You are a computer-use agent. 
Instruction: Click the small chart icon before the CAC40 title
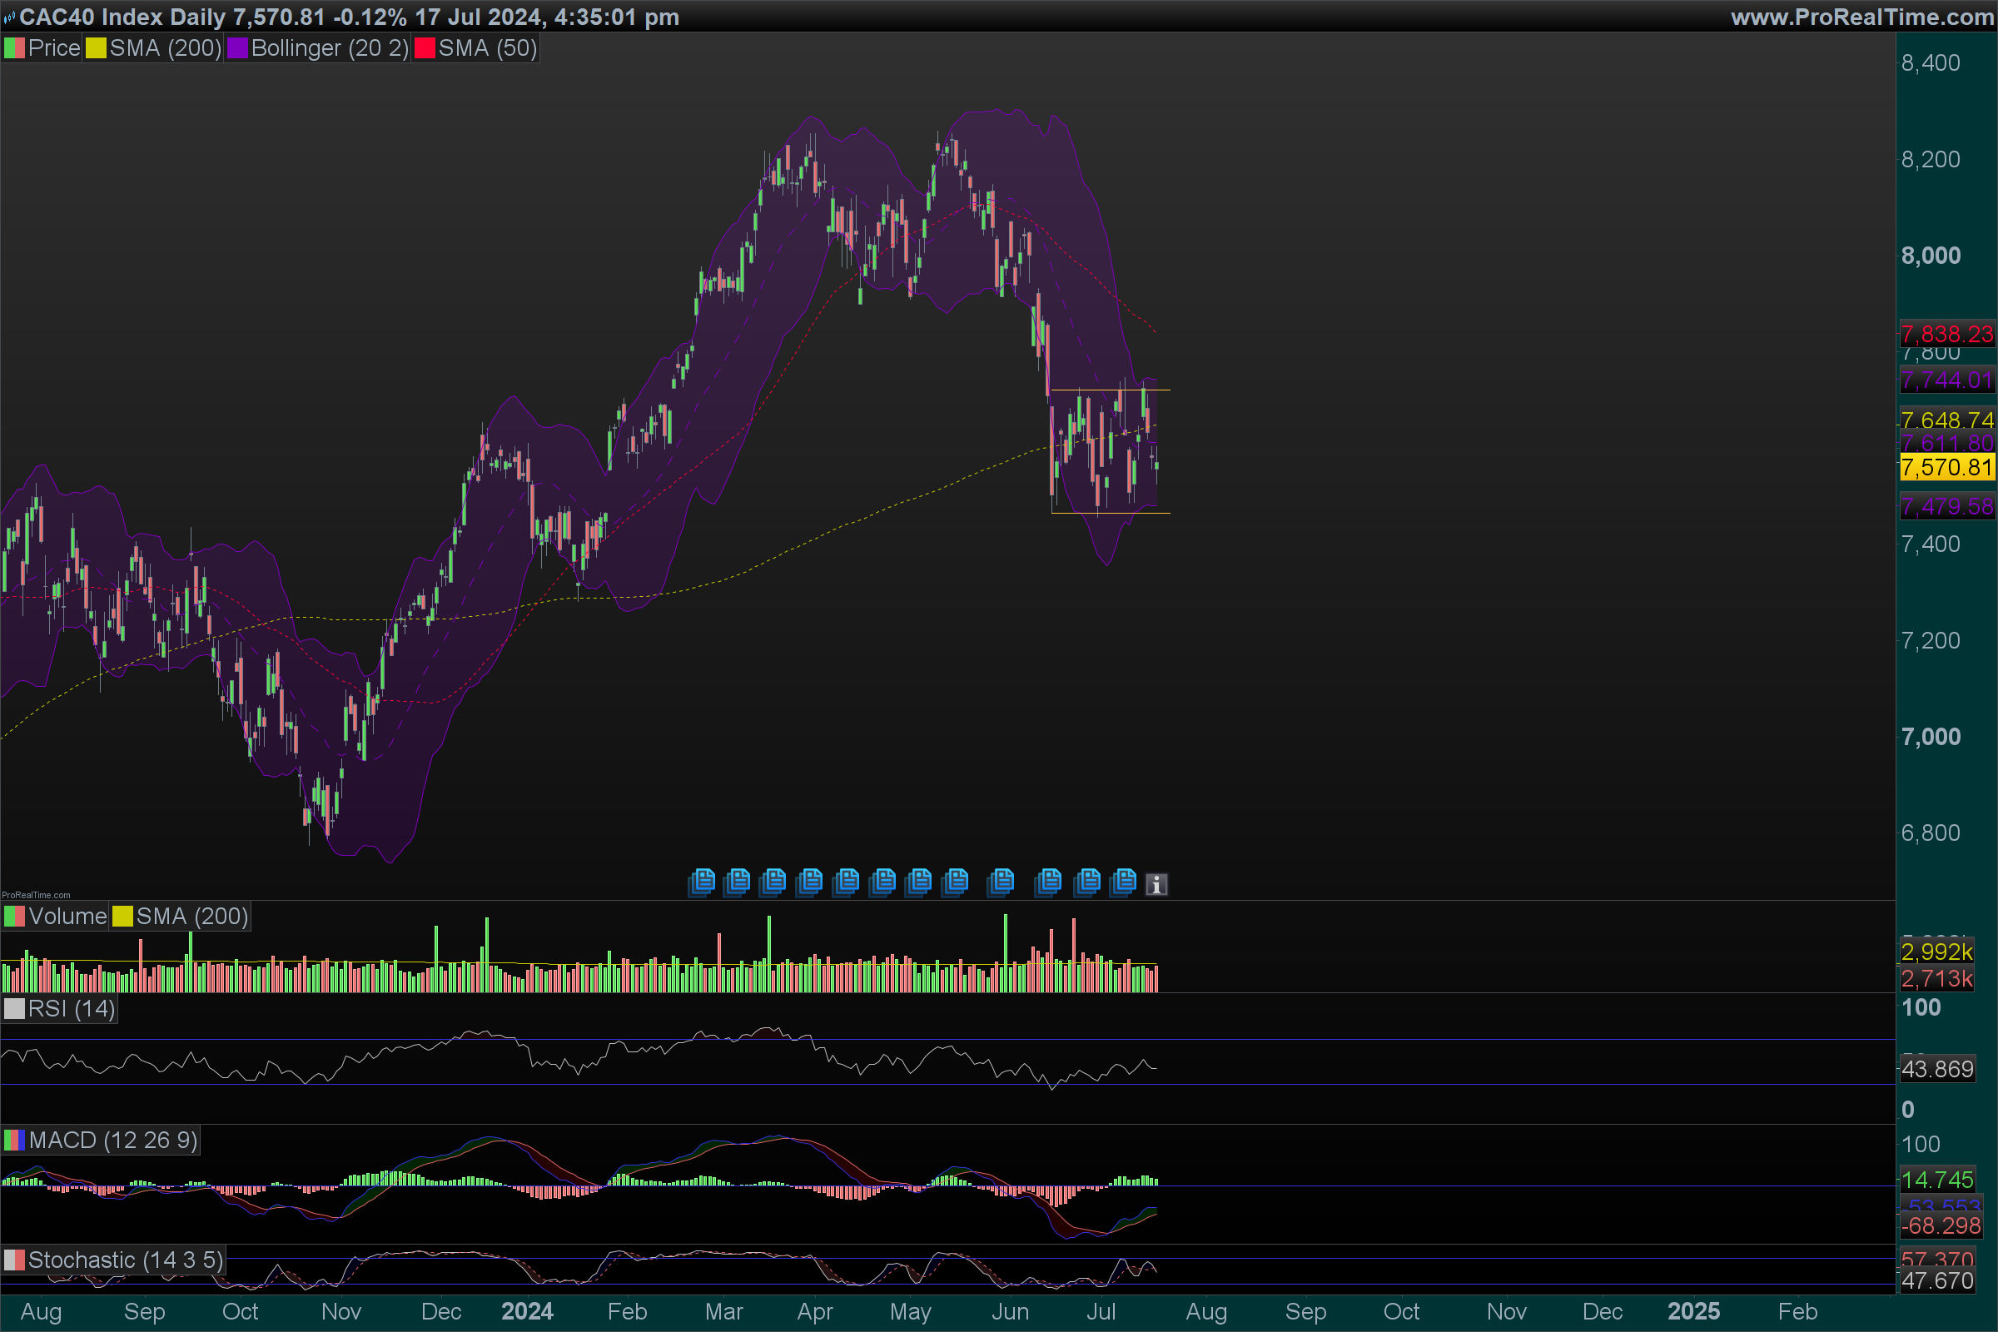tap(9, 17)
